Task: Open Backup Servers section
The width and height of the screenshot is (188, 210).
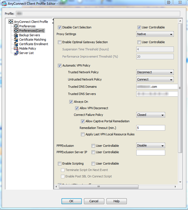Action: point(30,35)
